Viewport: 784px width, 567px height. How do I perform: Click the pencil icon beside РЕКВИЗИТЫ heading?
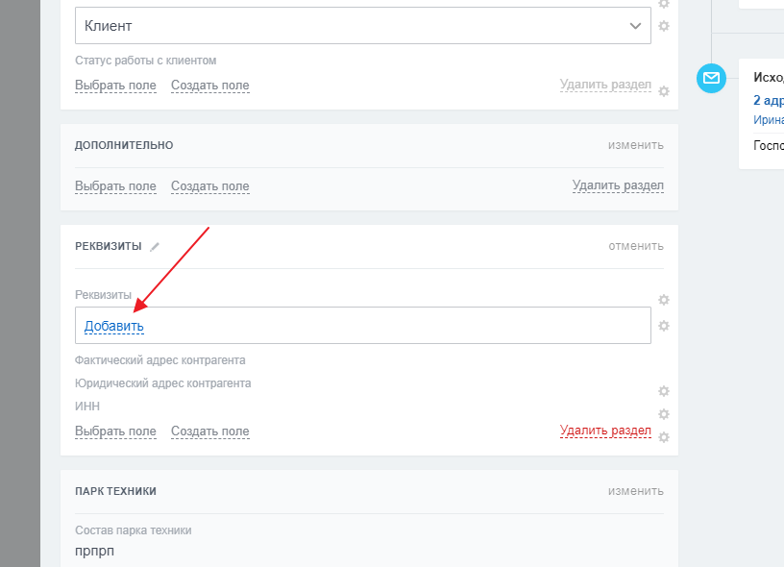[x=155, y=247]
